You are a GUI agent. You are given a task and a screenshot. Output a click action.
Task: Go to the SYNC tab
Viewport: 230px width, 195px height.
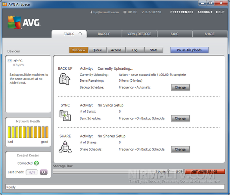174,34
